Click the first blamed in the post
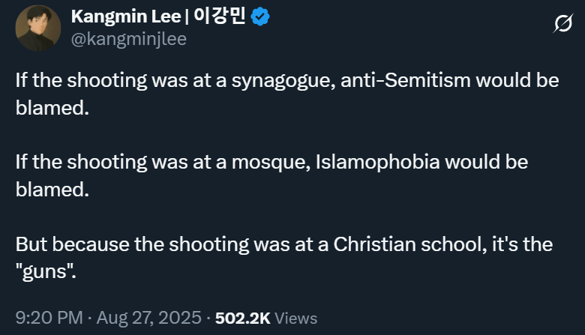Image resolution: width=585 pixels, height=335 pixels. click(52, 107)
